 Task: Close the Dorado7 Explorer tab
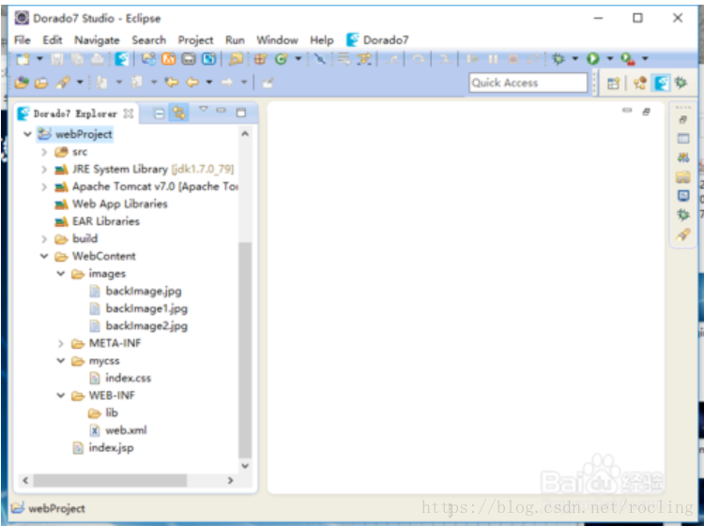[x=129, y=113]
